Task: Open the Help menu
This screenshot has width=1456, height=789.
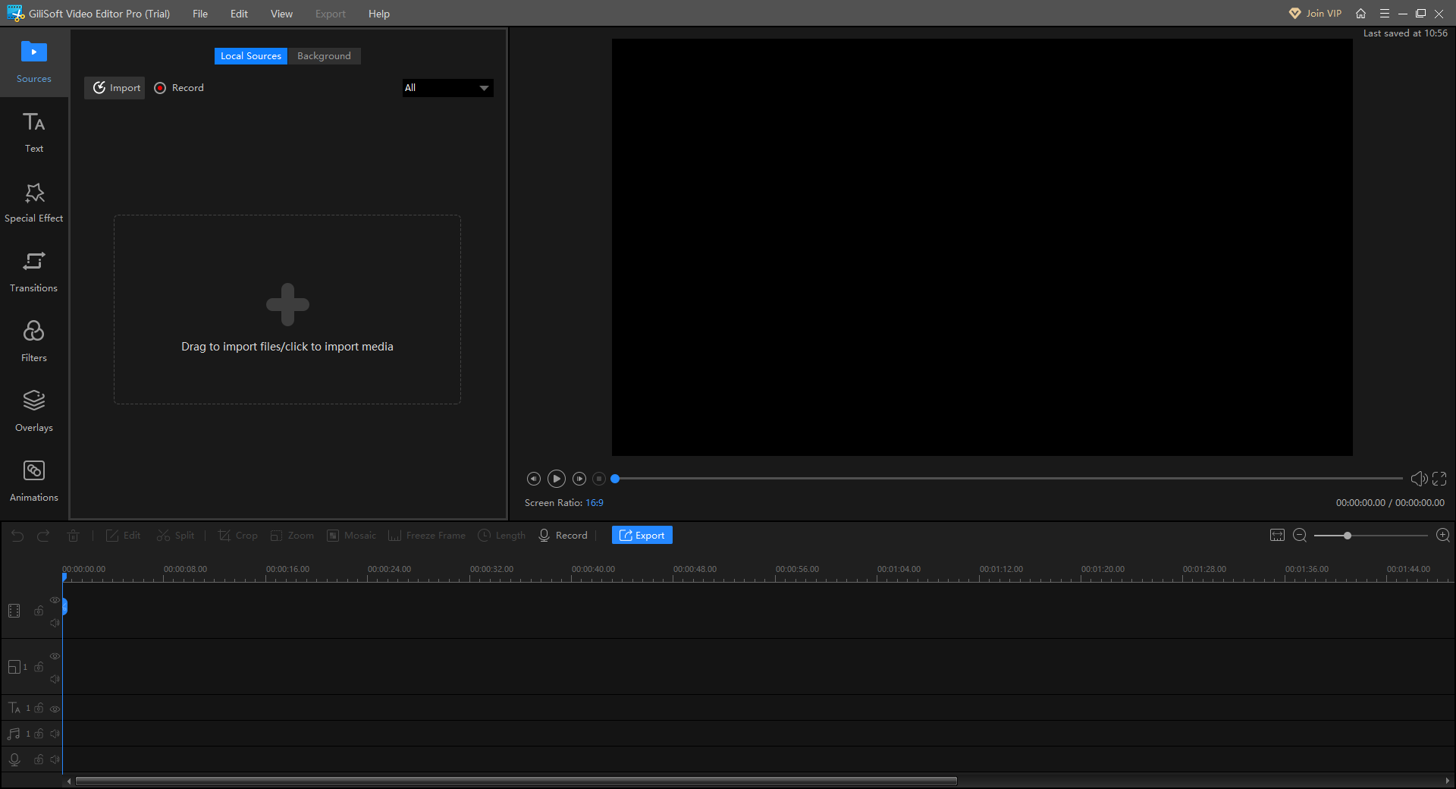Action: click(379, 14)
